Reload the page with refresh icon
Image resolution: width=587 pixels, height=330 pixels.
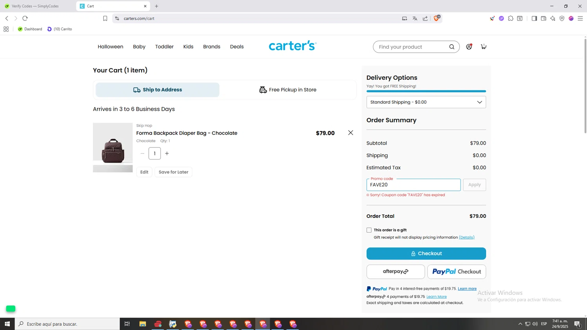pos(25,18)
